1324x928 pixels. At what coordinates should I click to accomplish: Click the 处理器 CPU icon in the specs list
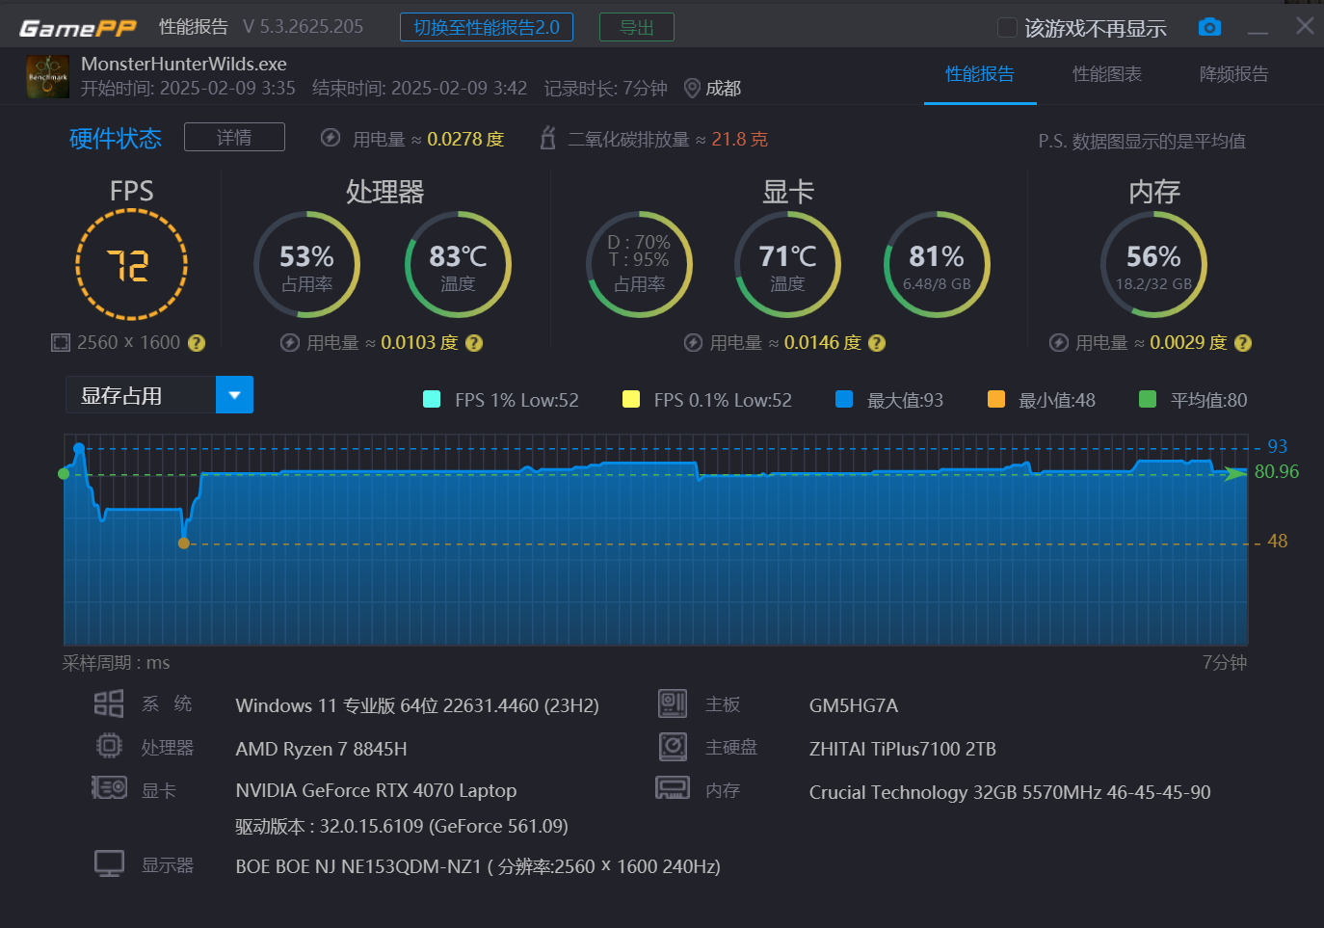109,746
